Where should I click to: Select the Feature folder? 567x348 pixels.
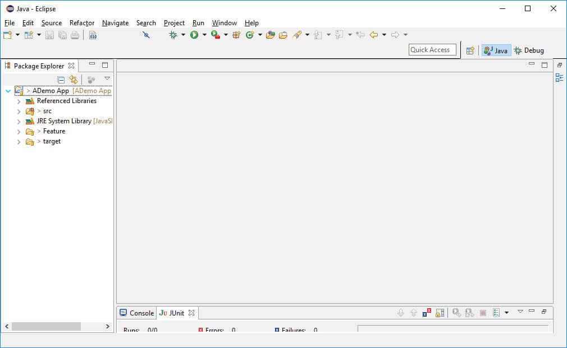click(x=54, y=131)
